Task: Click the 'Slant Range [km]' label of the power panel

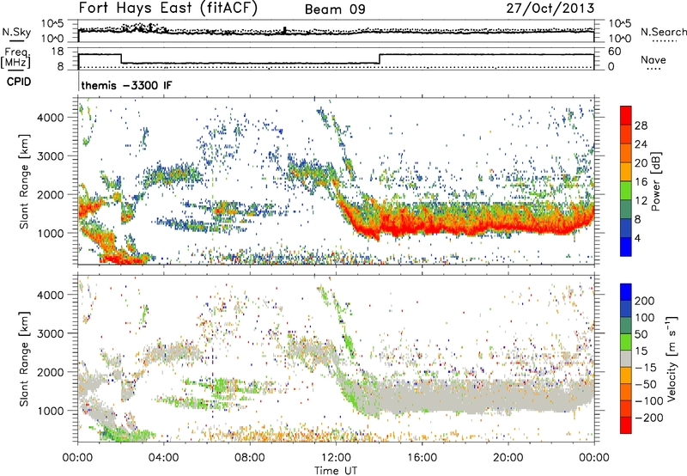Action: [24, 181]
